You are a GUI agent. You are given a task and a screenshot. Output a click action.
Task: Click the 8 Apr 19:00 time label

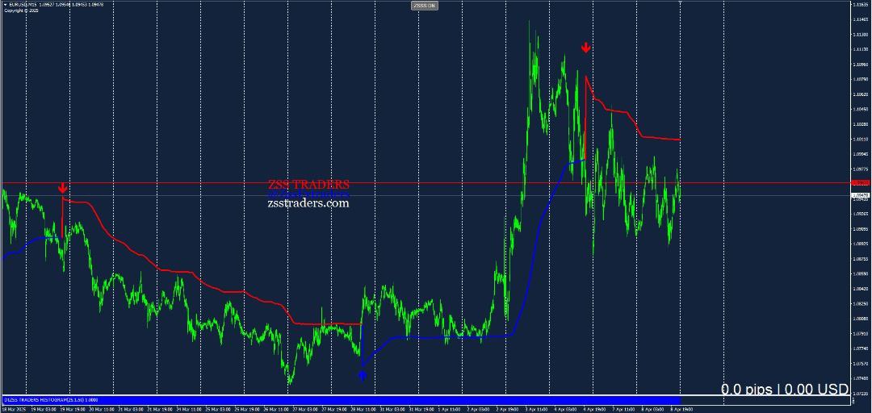(682, 409)
